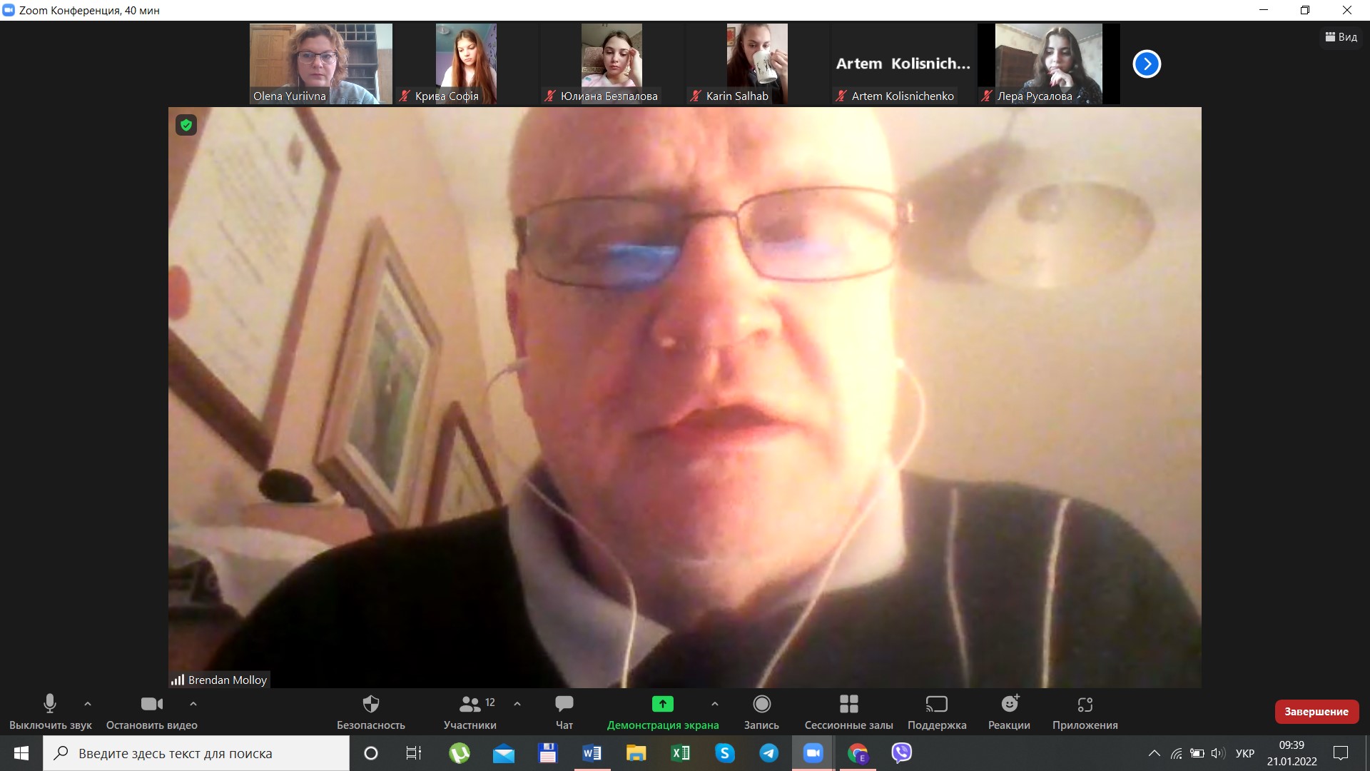Open Windows notification center
This screenshot has height=771, width=1370.
click(x=1341, y=753)
